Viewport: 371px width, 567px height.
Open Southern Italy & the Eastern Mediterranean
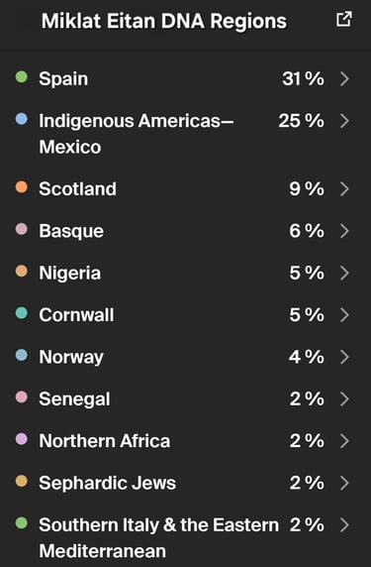[x=186, y=537]
